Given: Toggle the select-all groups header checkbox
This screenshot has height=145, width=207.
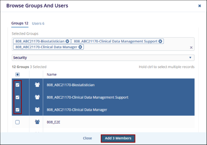Looking at the screenshot, I should pyautogui.click(x=18, y=74).
